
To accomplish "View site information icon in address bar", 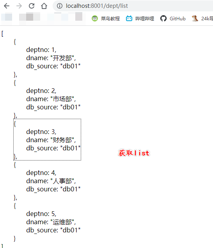I will 60,6.
